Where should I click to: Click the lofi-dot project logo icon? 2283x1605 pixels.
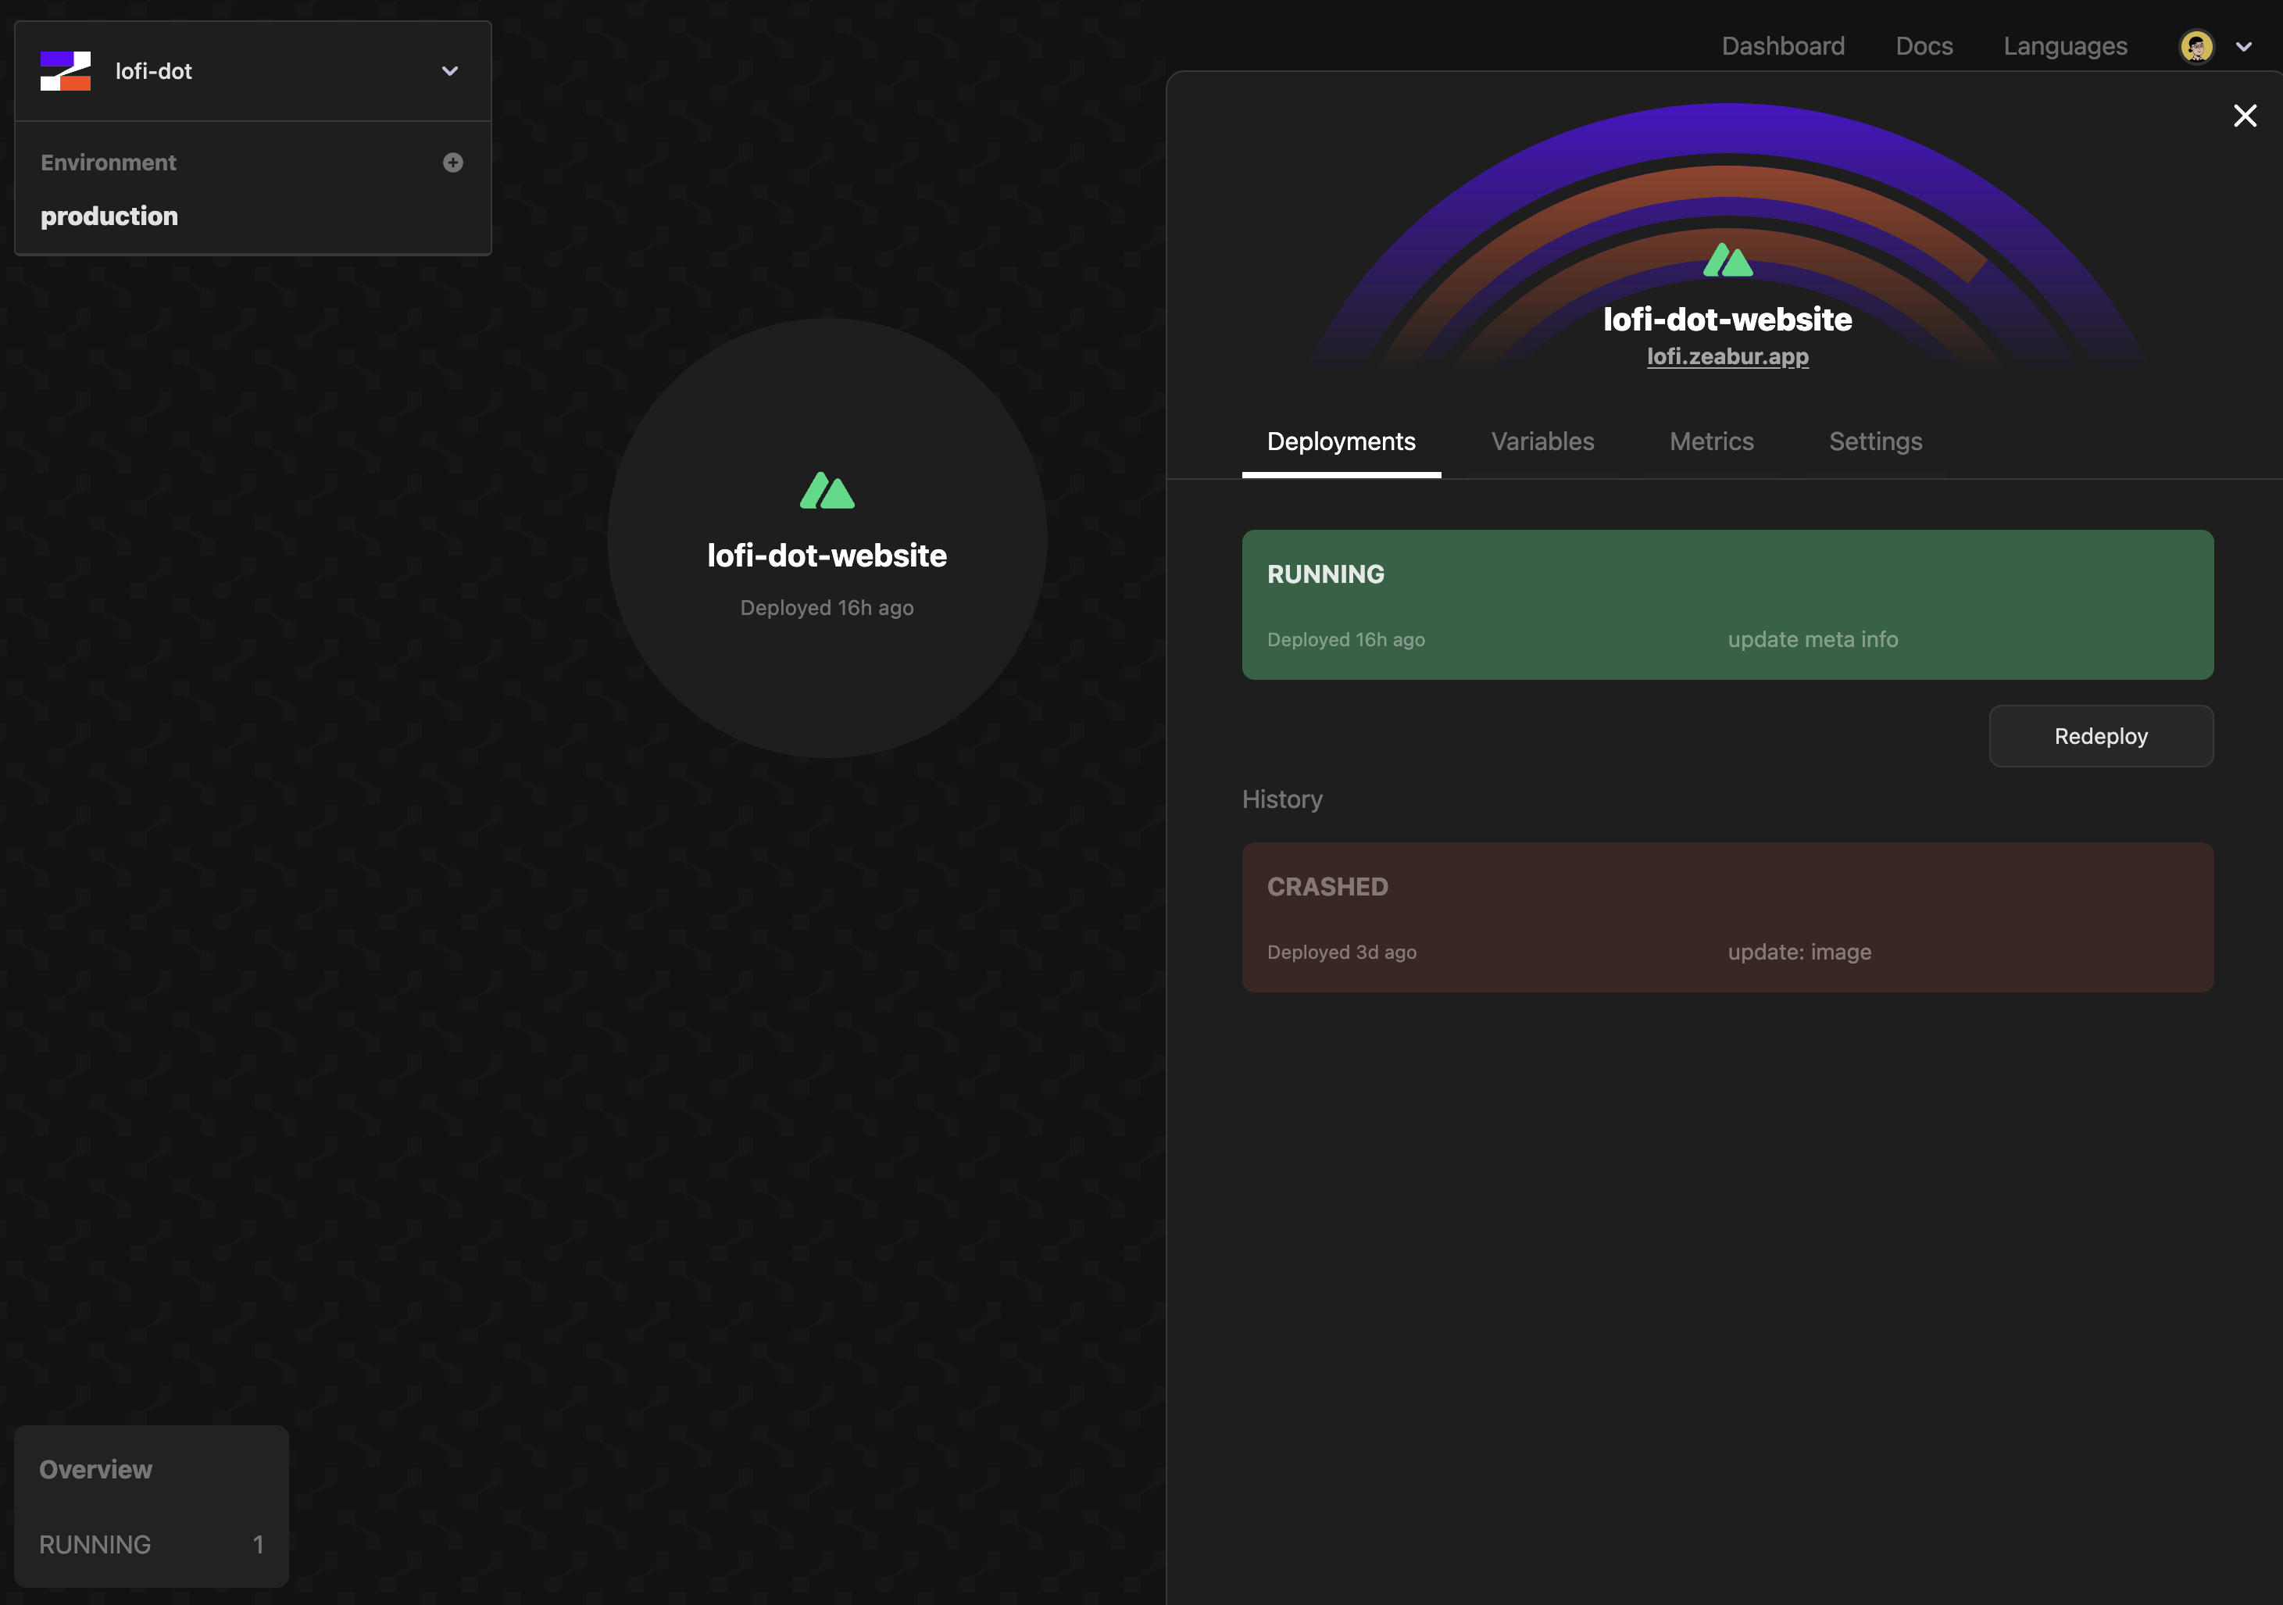[x=65, y=70]
